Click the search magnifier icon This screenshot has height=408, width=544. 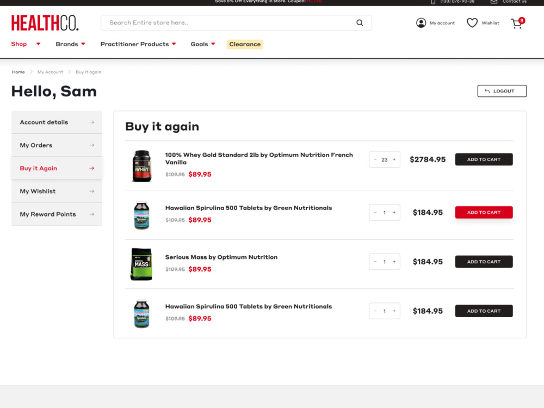pos(360,23)
